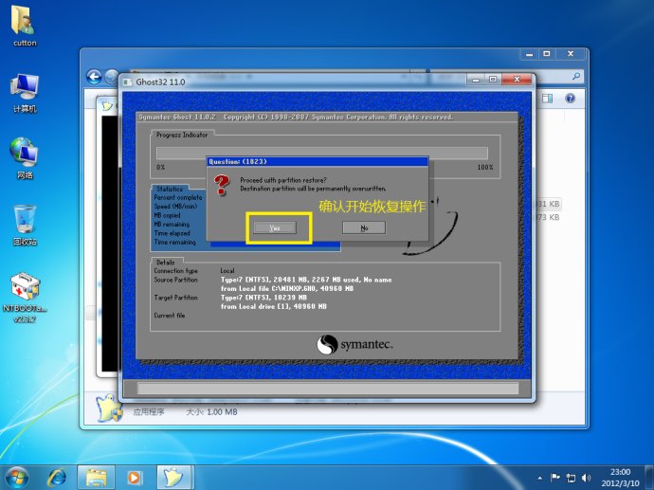The height and width of the screenshot is (490, 654).
Task: Launch the NTBOOTautofix desktop icon
Action: 25,298
